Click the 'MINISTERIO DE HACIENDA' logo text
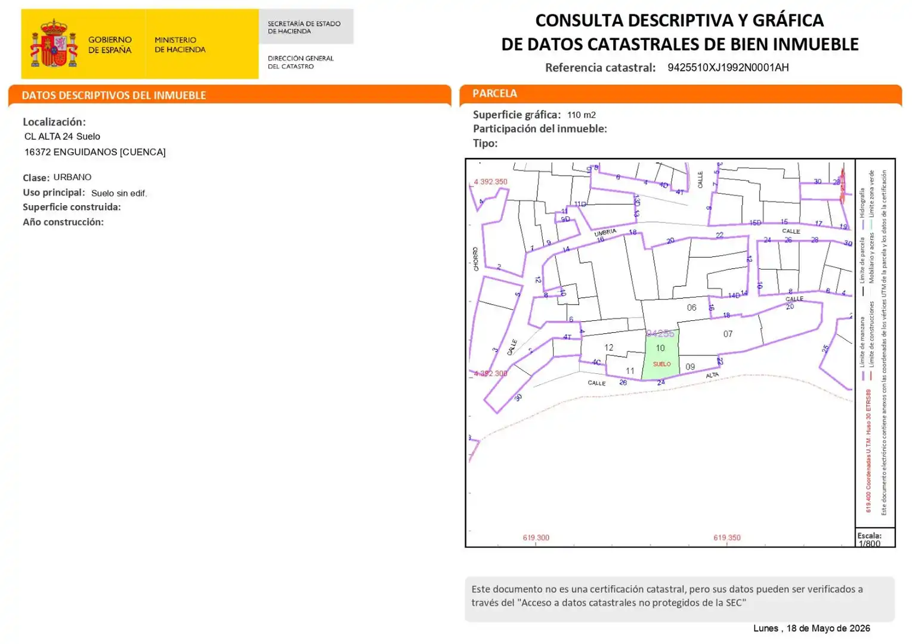The height and width of the screenshot is (644, 912). click(x=180, y=45)
